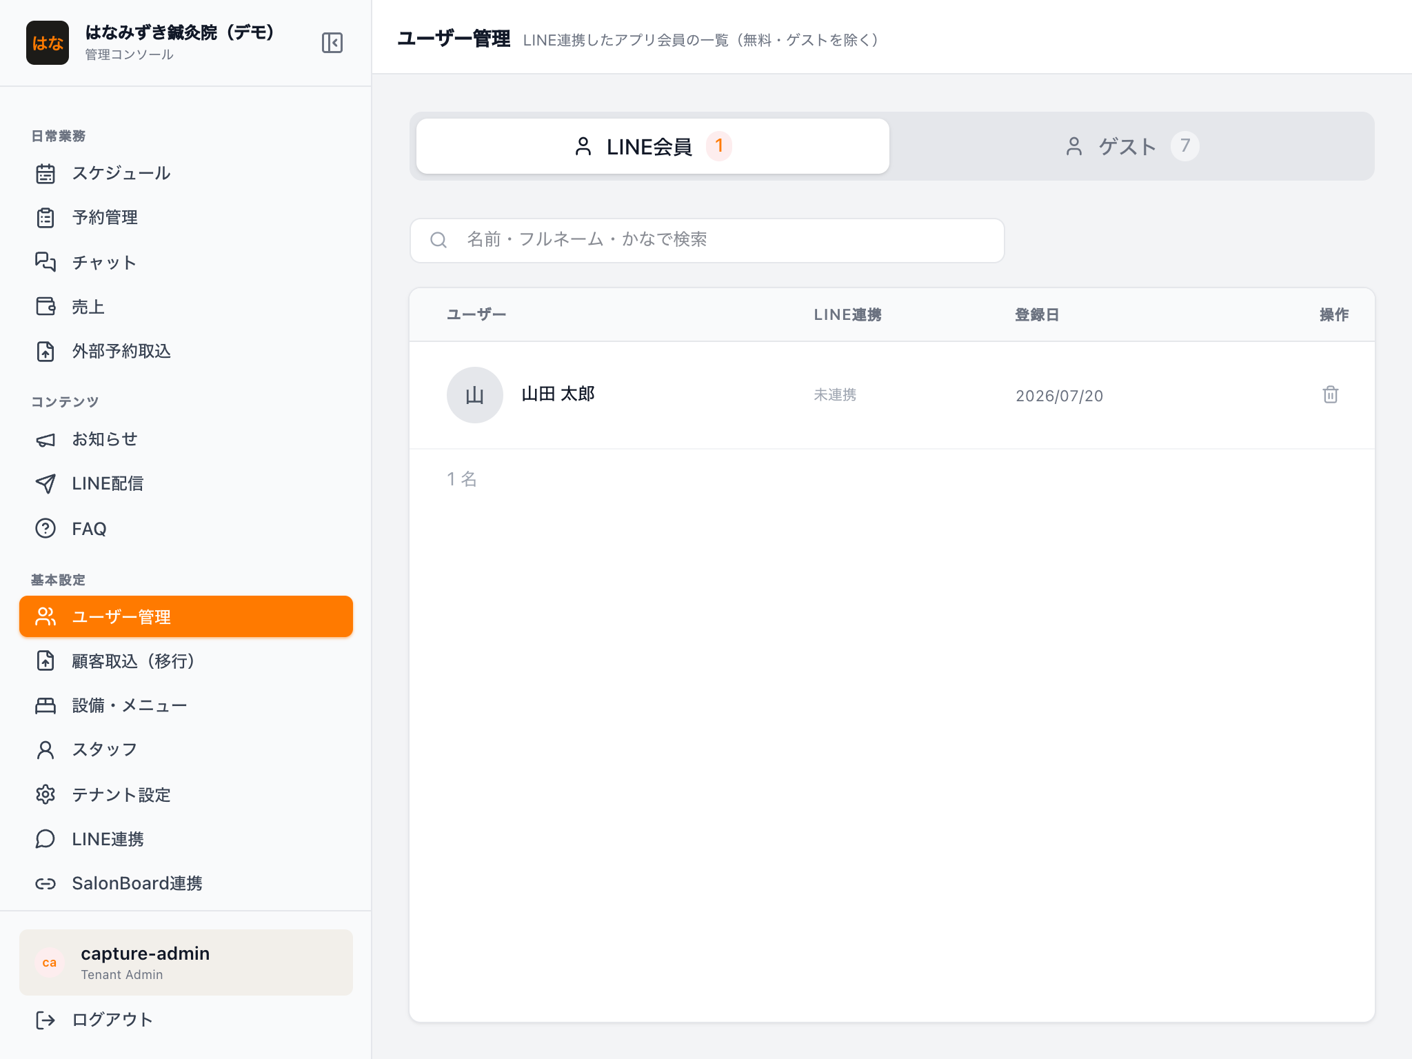The width and height of the screenshot is (1412, 1059).
Task: Open 外部予約取込 menu item
Action: [186, 351]
